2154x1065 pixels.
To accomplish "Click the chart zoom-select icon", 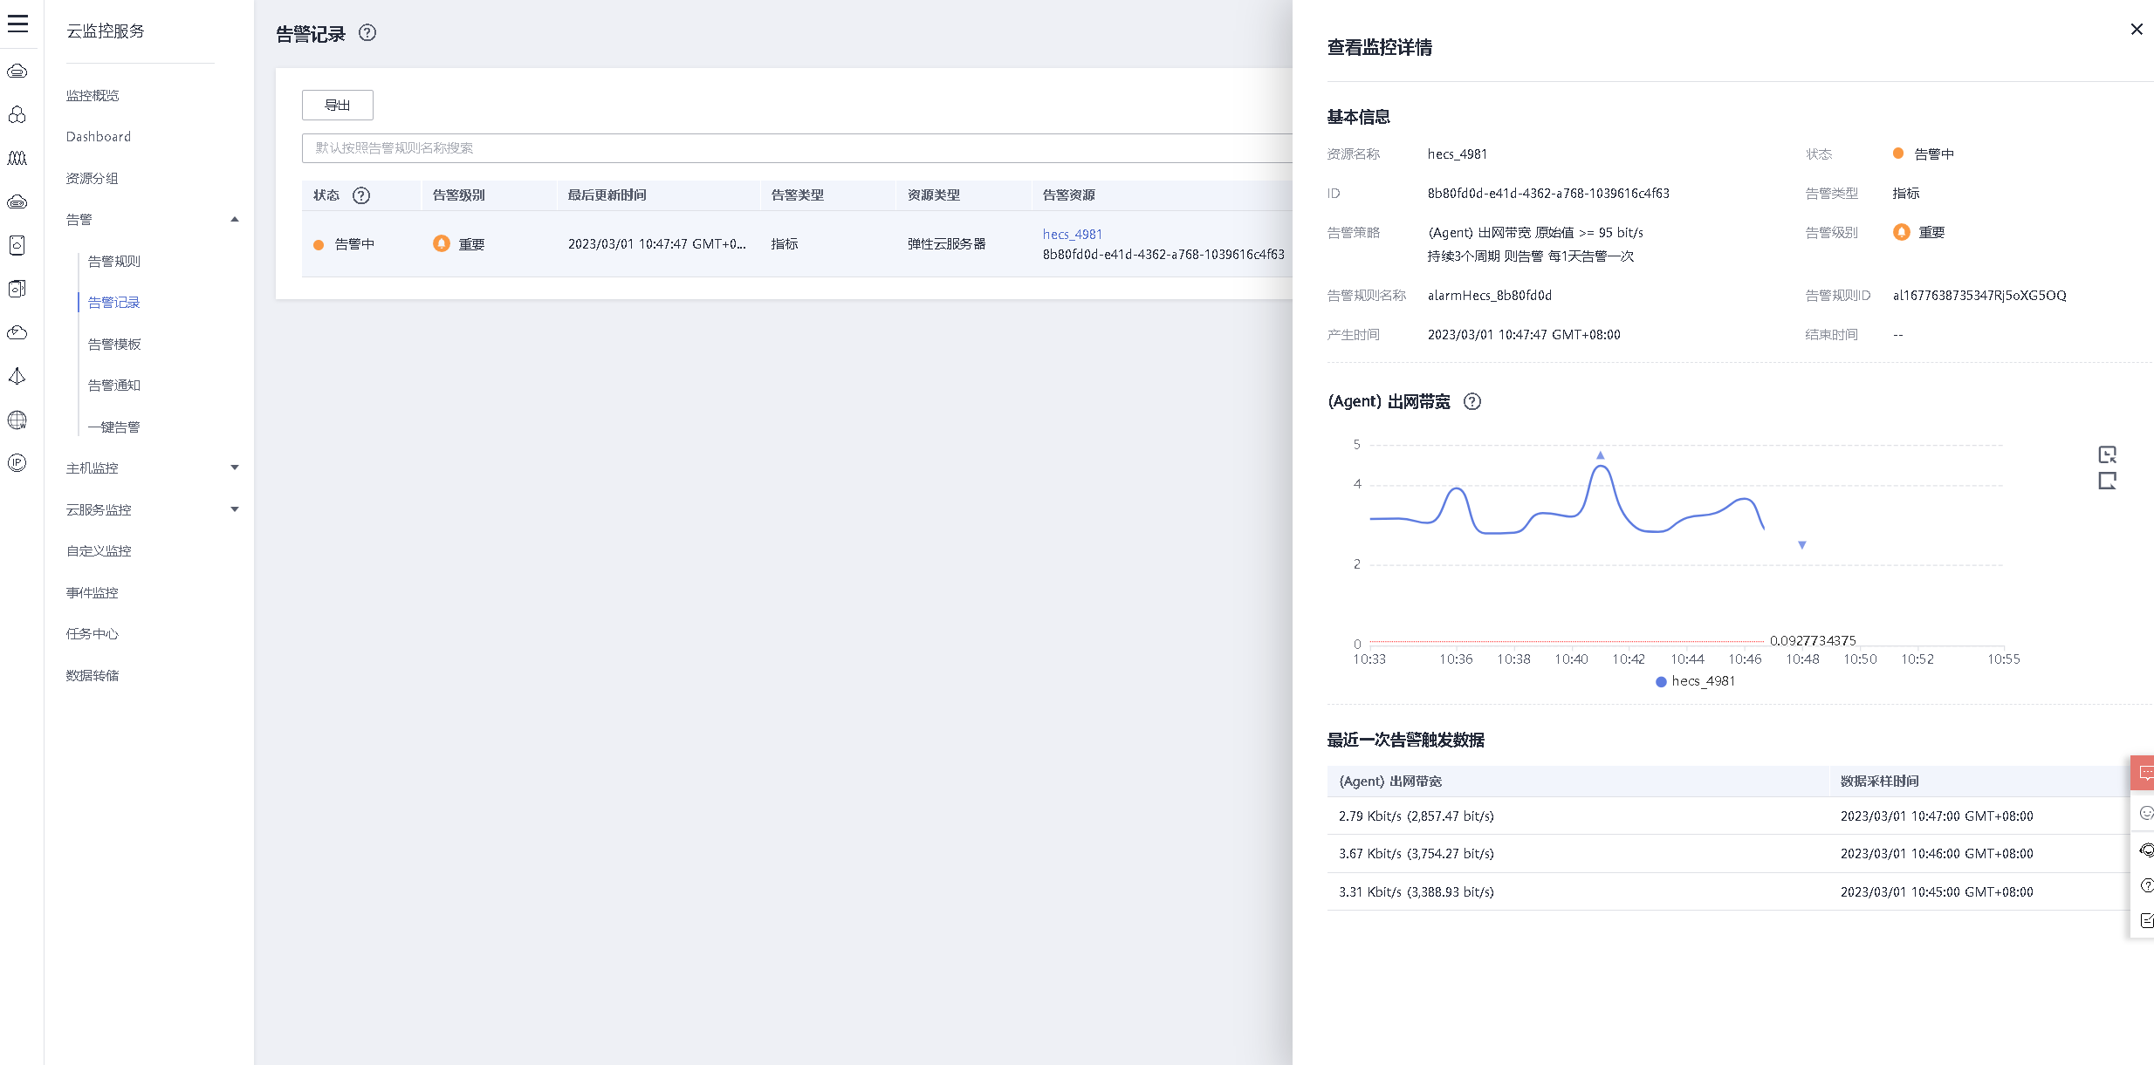I will 2107,454.
